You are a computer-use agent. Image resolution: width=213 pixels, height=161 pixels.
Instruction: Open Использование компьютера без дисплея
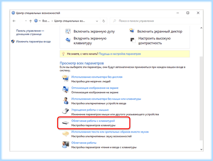tap(97, 77)
